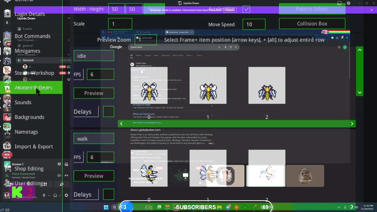Open headphones output options arrow in Discord

[x=60, y=195]
